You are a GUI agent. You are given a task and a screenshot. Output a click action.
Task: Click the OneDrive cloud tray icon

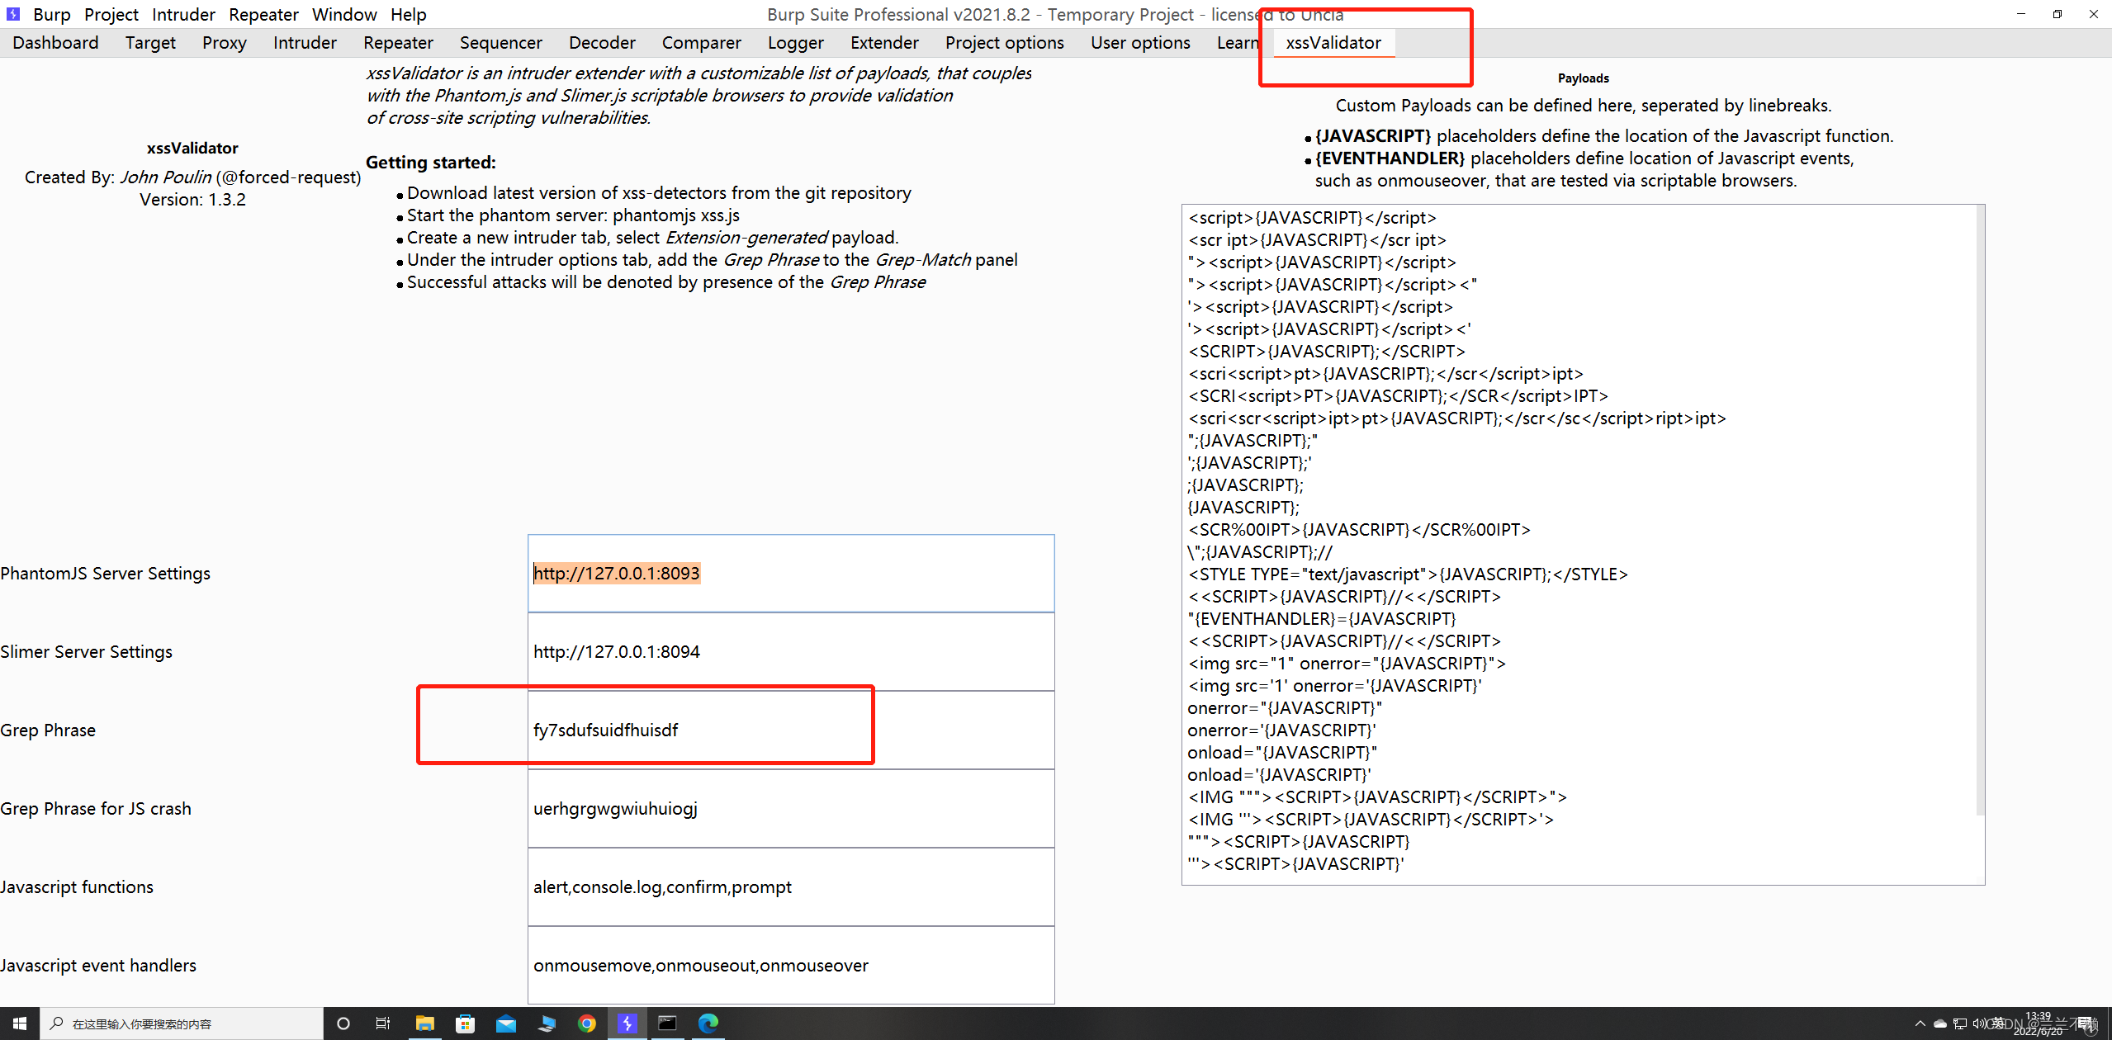point(1939,1023)
